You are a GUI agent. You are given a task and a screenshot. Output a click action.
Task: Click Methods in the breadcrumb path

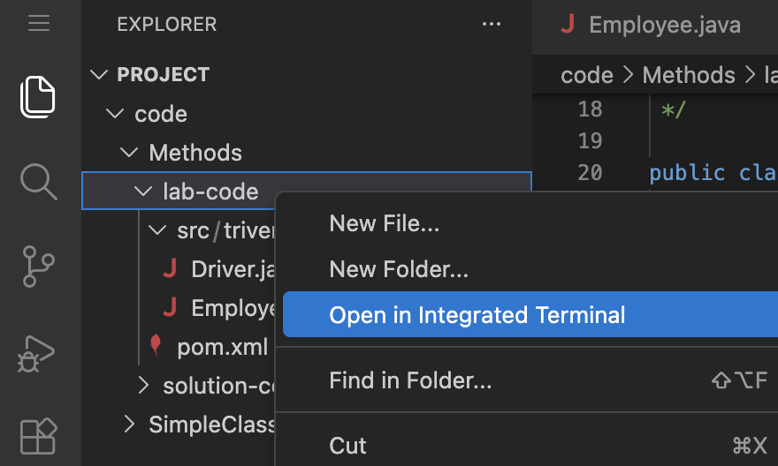[689, 75]
